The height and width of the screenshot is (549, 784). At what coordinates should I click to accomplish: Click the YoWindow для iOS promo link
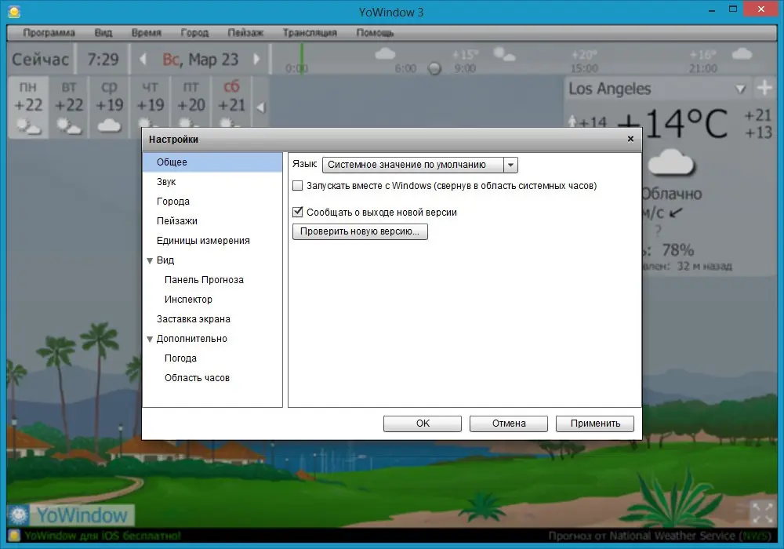click(x=103, y=536)
